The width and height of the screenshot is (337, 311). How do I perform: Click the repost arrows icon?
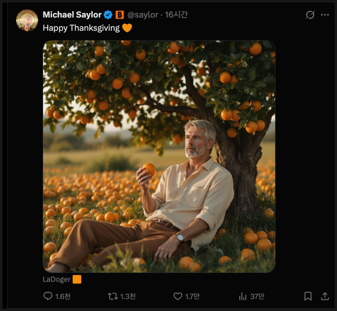click(x=112, y=296)
